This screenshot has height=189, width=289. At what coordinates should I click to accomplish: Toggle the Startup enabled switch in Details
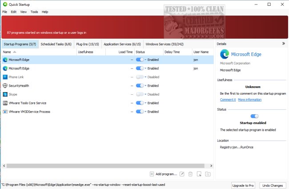[x=254, y=116]
